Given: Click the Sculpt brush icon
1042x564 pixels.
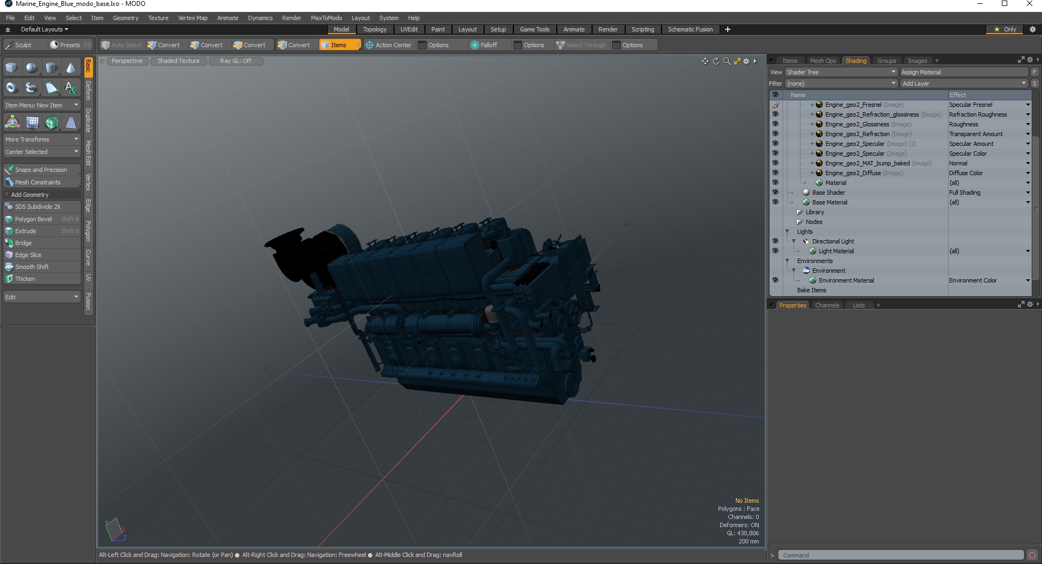Looking at the screenshot, I should [x=9, y=45].
